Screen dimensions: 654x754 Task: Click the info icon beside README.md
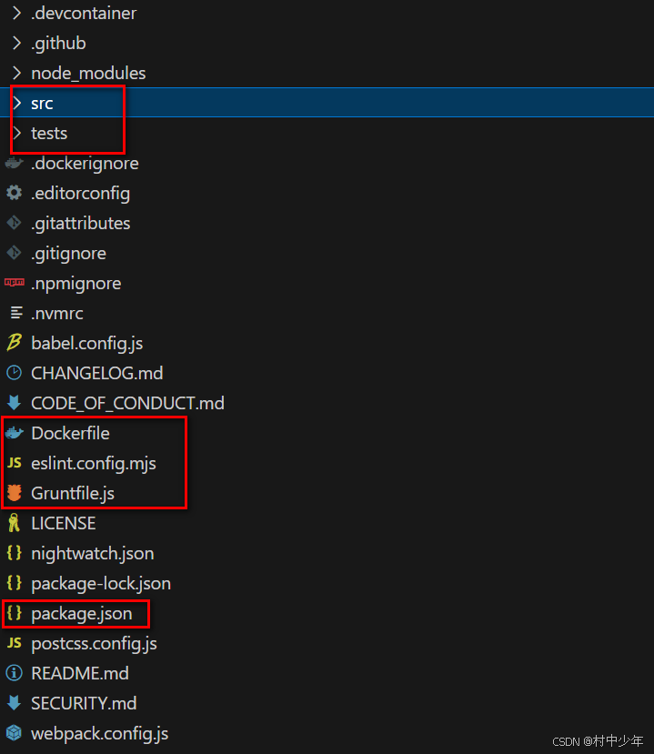click(14, 673)
